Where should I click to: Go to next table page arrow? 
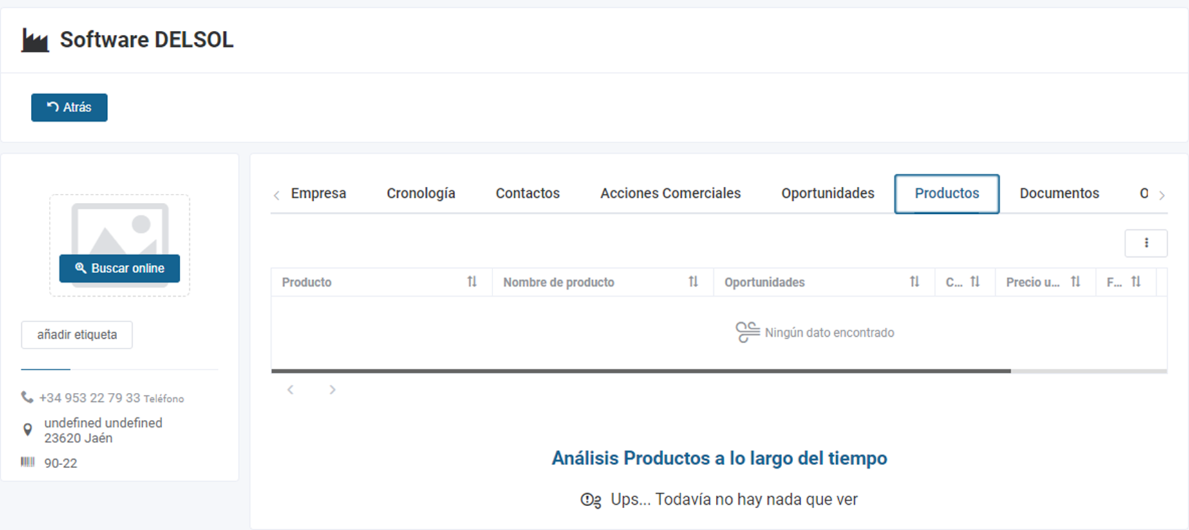[332, 390]
